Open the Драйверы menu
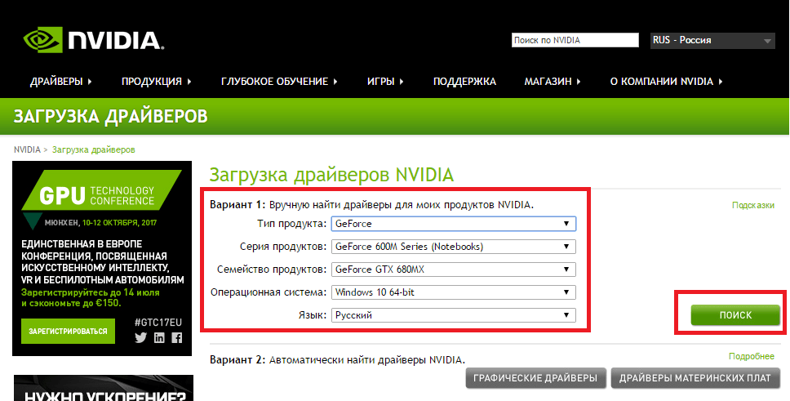This screenshot has height=401, width=790. 61,81
